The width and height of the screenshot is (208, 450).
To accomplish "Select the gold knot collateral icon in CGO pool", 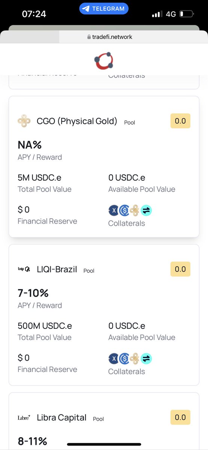I will 135,211.
